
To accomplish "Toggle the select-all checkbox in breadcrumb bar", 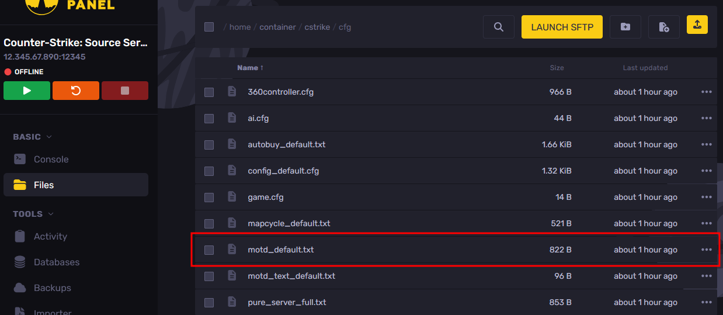I will tap(209, 27).
